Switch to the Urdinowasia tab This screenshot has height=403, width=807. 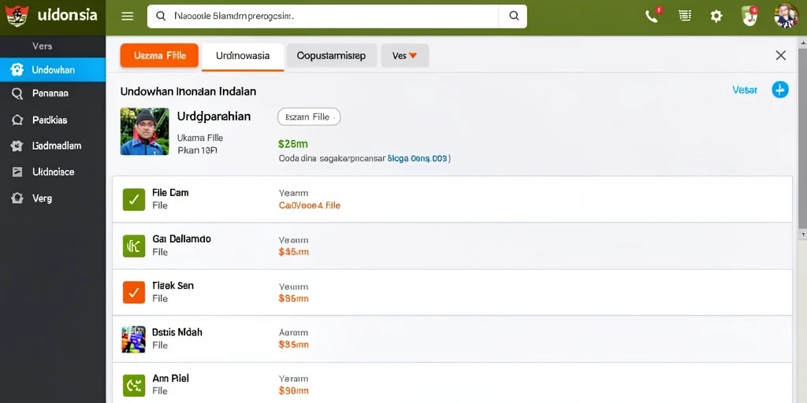tap(243, 56)
